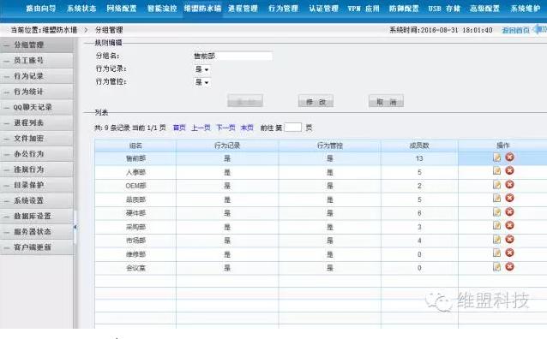Edit the 售前部 group row
Screen dimensions: 547x339
[x=496, y=158]
